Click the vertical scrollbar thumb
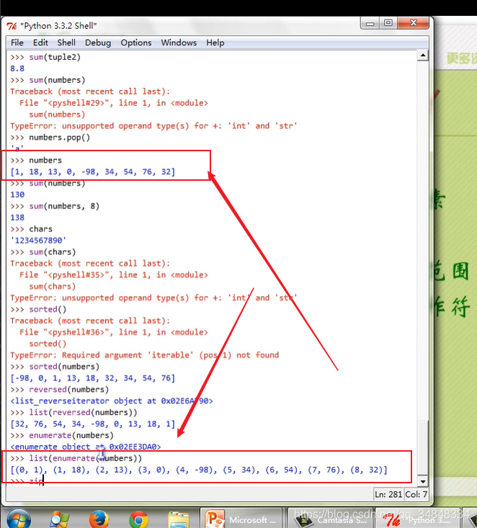This screenshot has height=528, width=477. click(x=423, y=447)
